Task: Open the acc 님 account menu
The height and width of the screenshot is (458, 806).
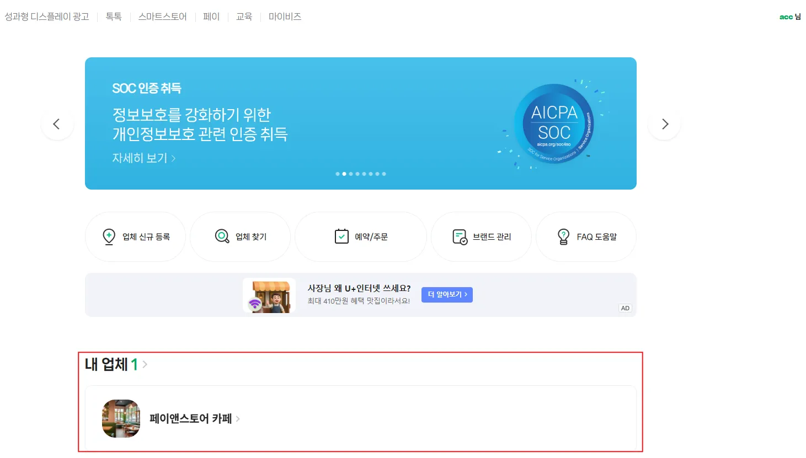Action: tap(790, 17)
